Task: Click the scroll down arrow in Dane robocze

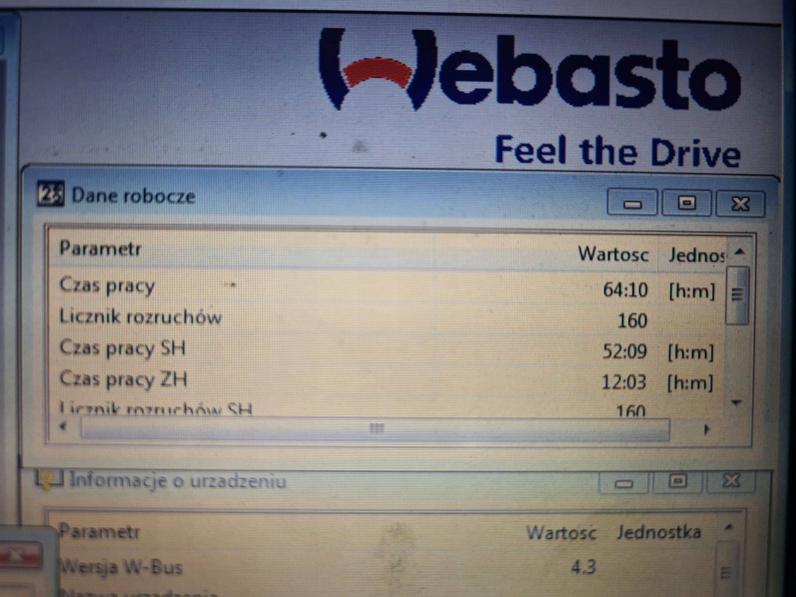Action: pos(736,403)
